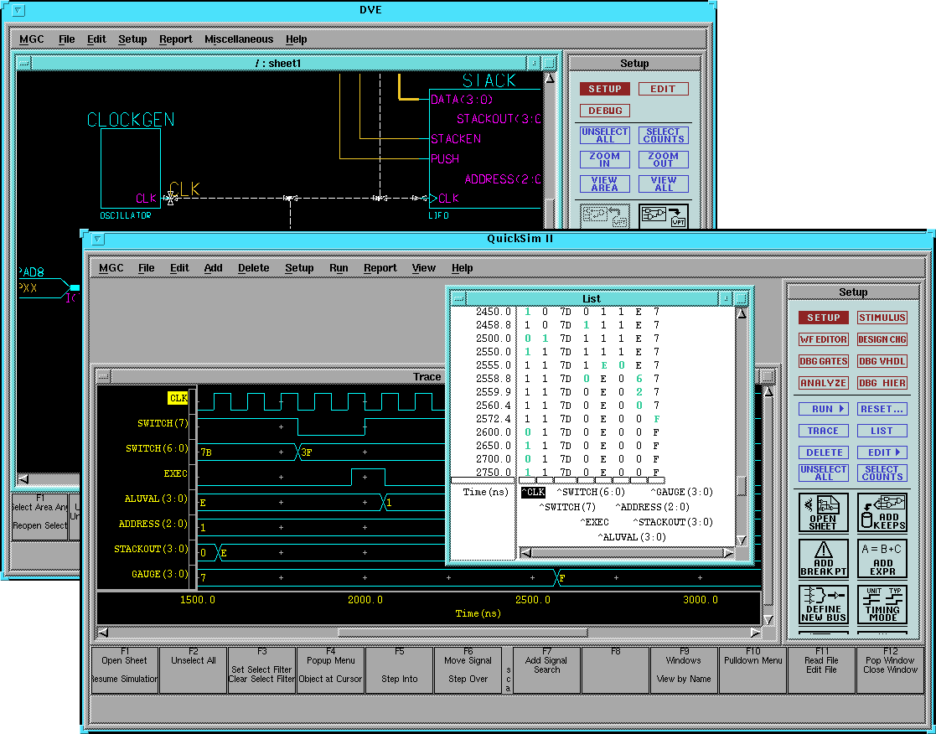Click F1 Open Sheet softkey in QuickSim
Viewport: 936px width, 734px height.
pyautogui.click(x=124, y=670)
